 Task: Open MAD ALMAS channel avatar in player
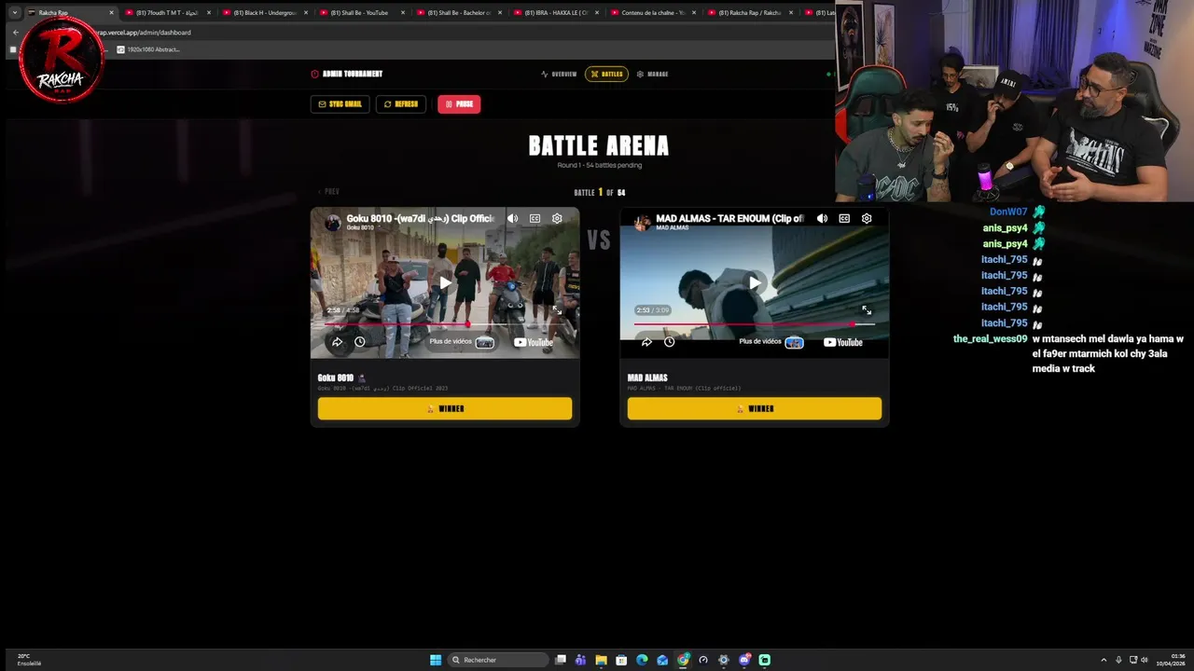tap(642, 222)
